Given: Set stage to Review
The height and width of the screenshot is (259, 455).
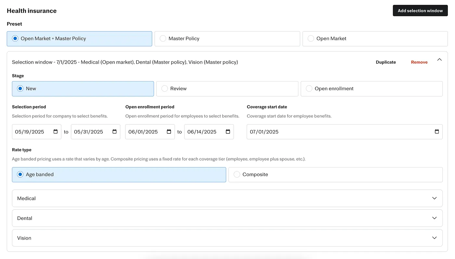Looking at the screenshot, I should (x=227, y=89).
